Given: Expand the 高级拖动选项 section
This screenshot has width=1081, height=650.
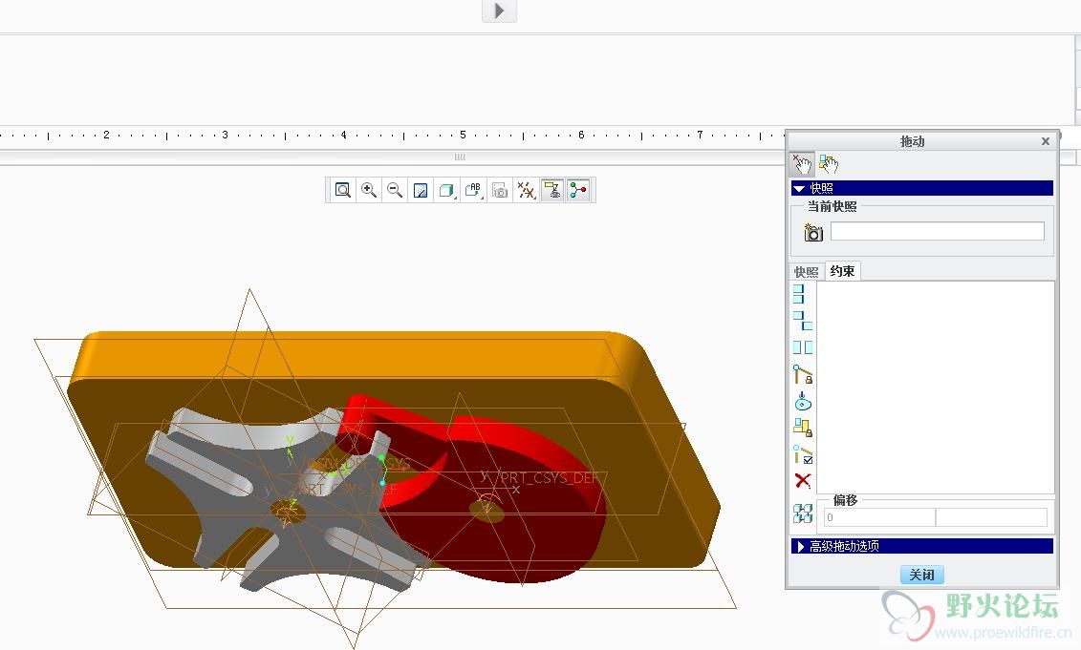Looking at the screenshot, I should [921, 546].
